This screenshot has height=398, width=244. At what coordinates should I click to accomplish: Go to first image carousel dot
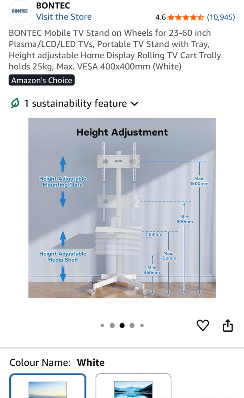tap(102, 326)
